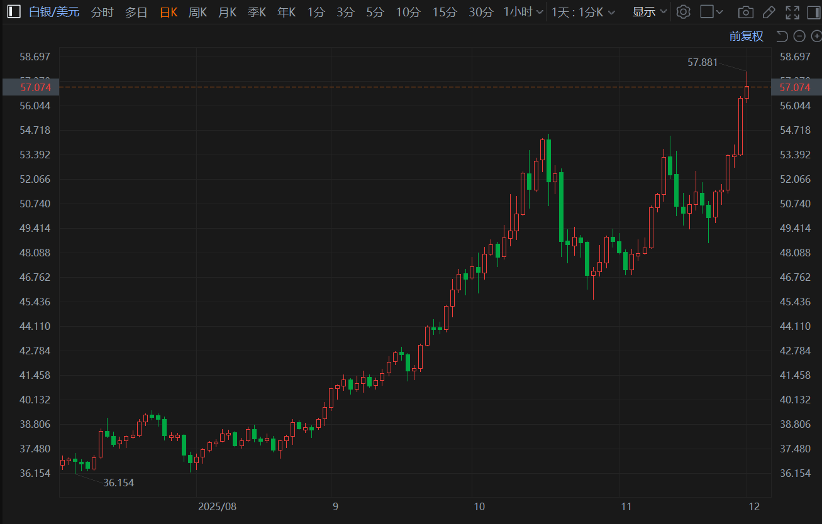The height and width of the screenshot is (524, 822).
Task: Click the undo arrow icon
Action: (782, 36)
